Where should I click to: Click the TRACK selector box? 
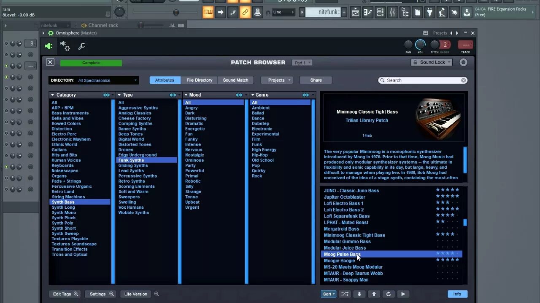(x=466, y=45)
